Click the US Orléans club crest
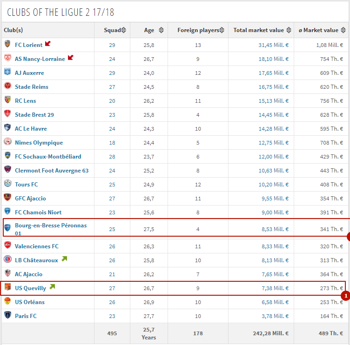 (x=7, y=301)
